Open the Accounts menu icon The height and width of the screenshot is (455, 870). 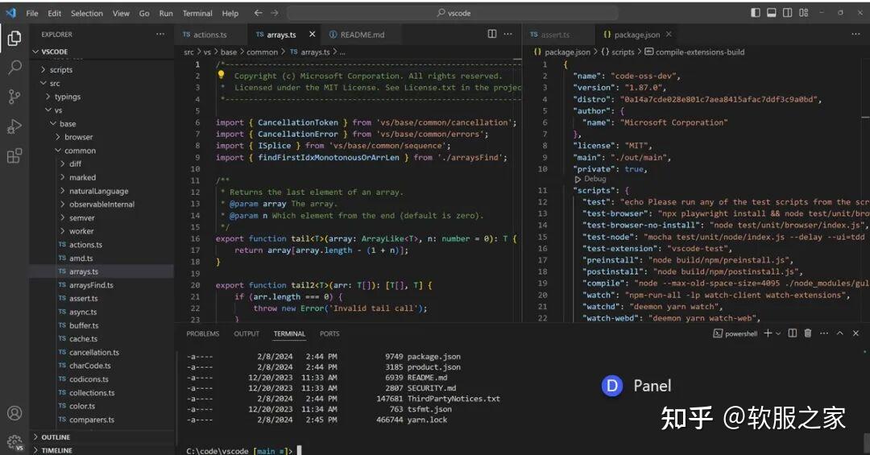[x=14, y=413]
